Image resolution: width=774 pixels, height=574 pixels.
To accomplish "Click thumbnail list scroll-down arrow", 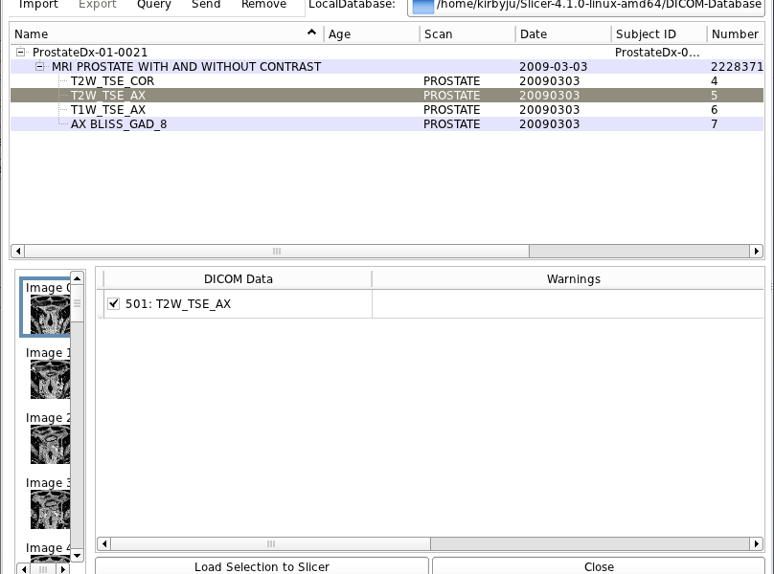I will coord(77,555).
